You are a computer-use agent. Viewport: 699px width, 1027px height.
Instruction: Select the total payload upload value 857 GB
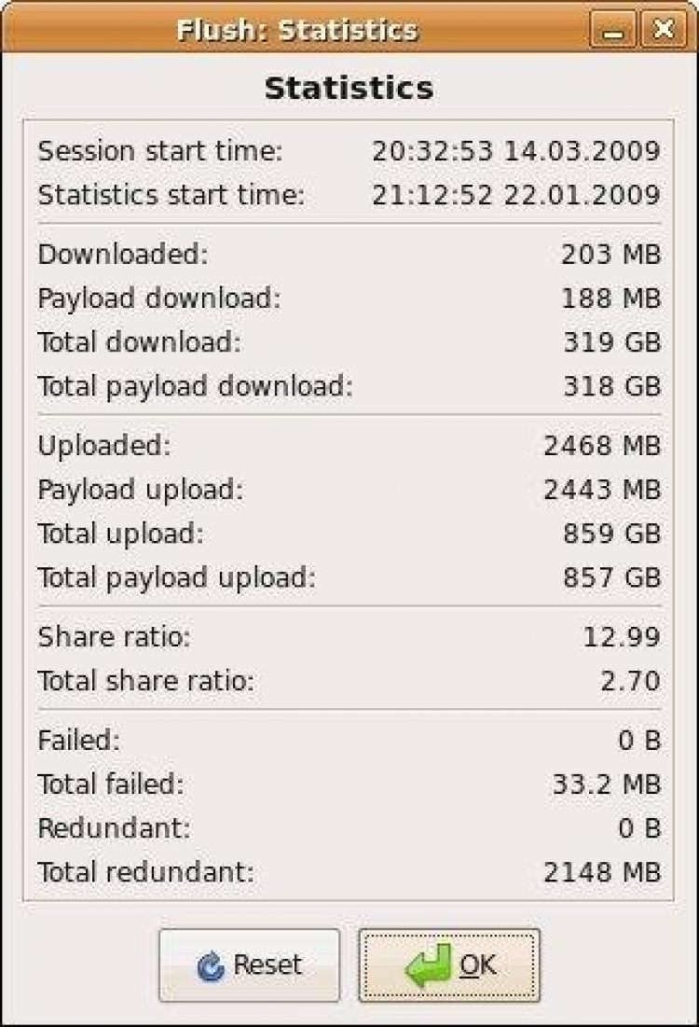(x=611, y=578)
